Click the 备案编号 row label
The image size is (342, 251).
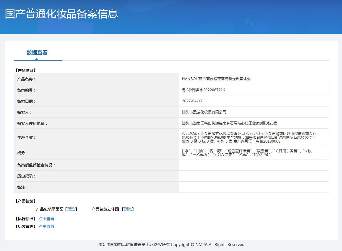point(27,90)
